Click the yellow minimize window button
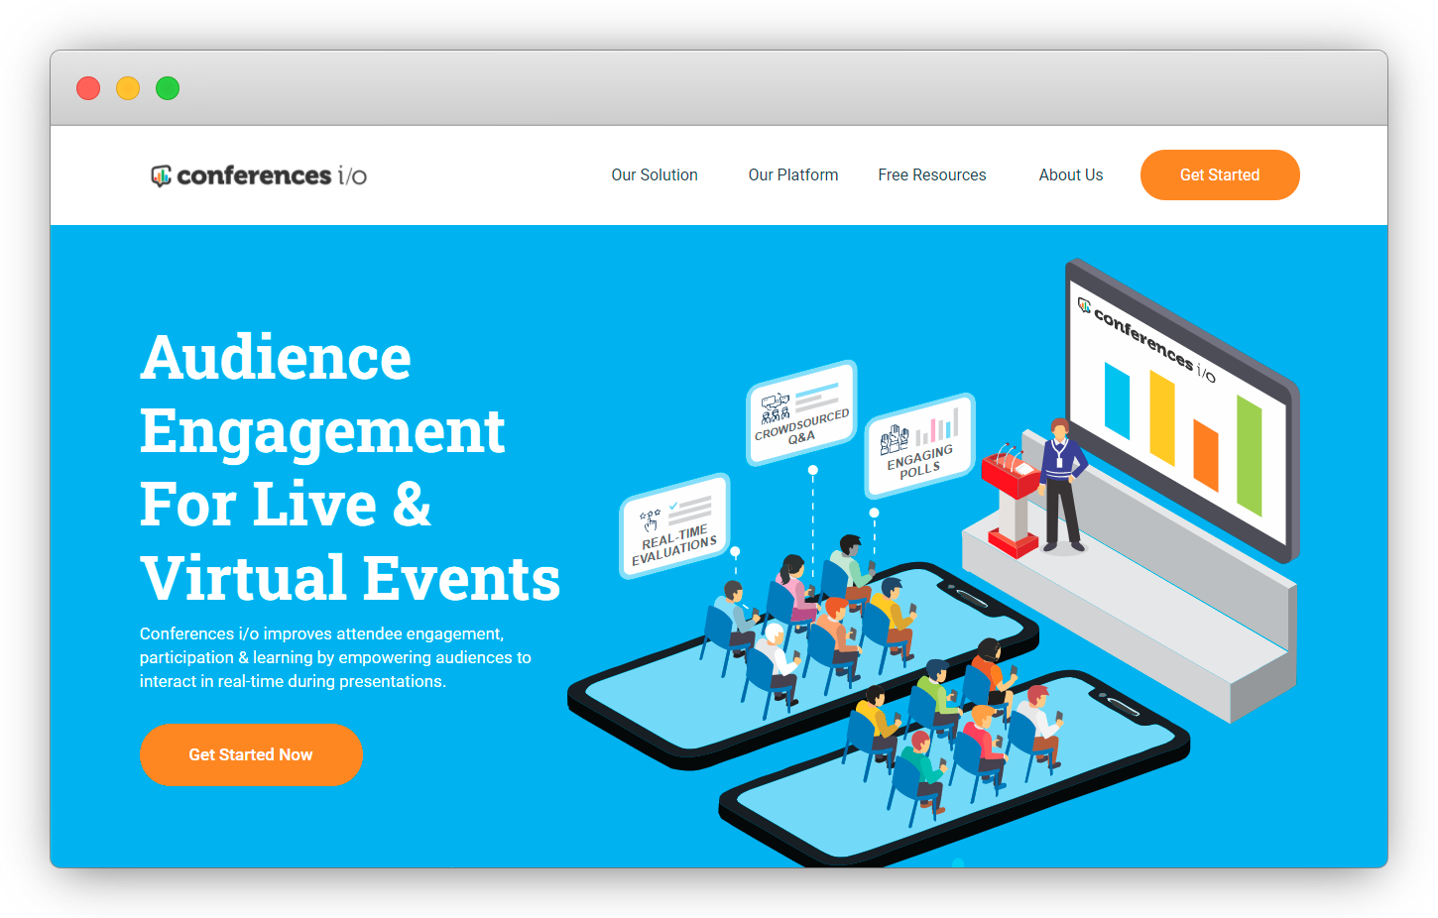The image size is (1438, 918). point(128,88)
